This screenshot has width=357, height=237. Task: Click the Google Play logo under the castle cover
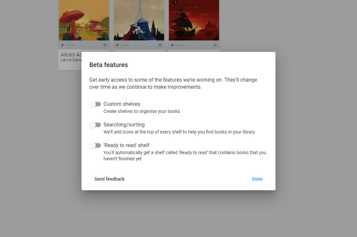[123, 45]
